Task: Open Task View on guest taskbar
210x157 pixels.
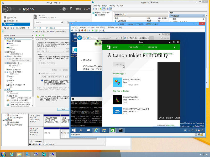Action: point(88,130)
